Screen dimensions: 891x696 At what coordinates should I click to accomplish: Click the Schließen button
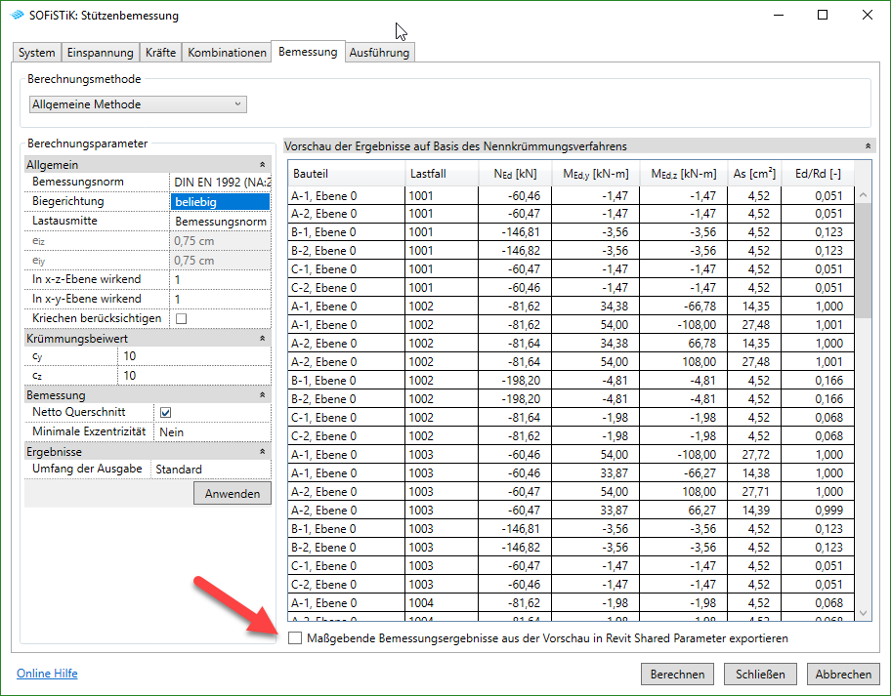[x=760, y=675]
